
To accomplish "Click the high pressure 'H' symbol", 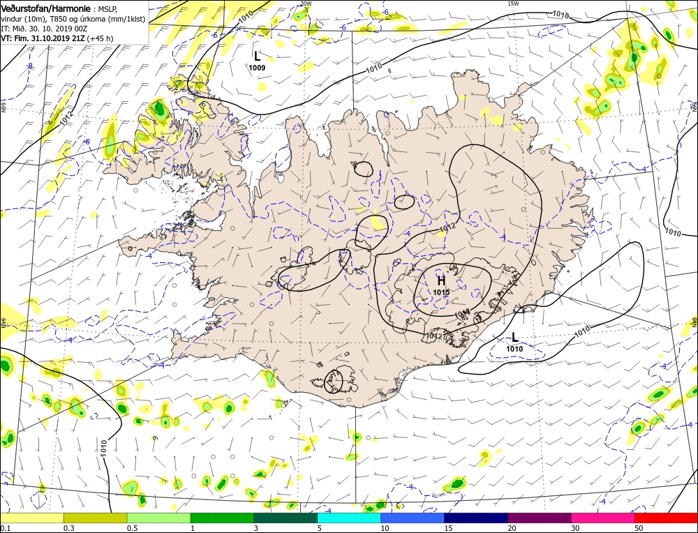I will click(441, 280).
